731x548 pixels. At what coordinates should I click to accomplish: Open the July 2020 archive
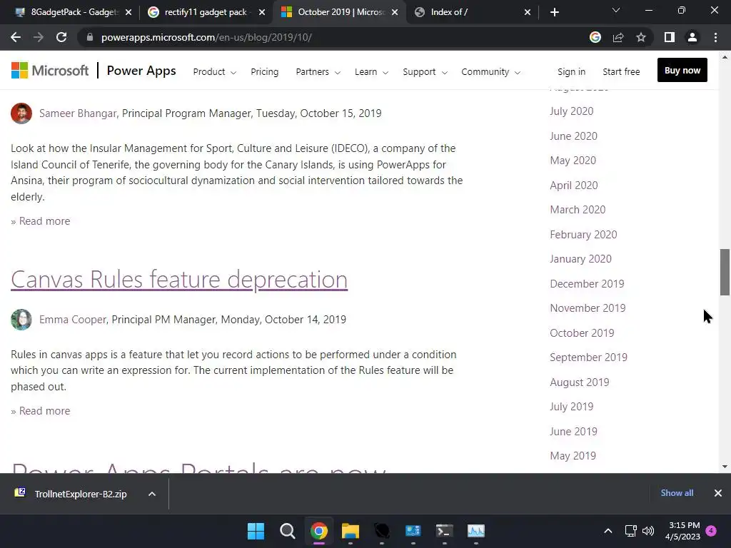[x=572, y=111]
